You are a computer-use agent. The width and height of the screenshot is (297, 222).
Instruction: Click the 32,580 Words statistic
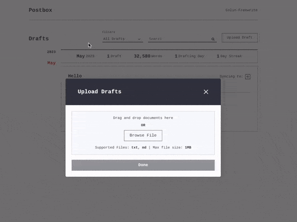point(148,56)
